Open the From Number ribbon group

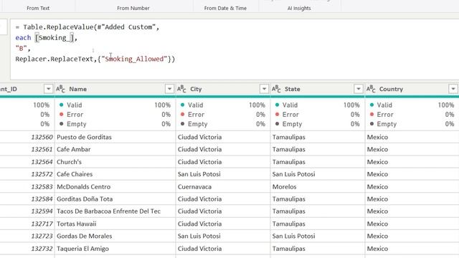[133, 8]
